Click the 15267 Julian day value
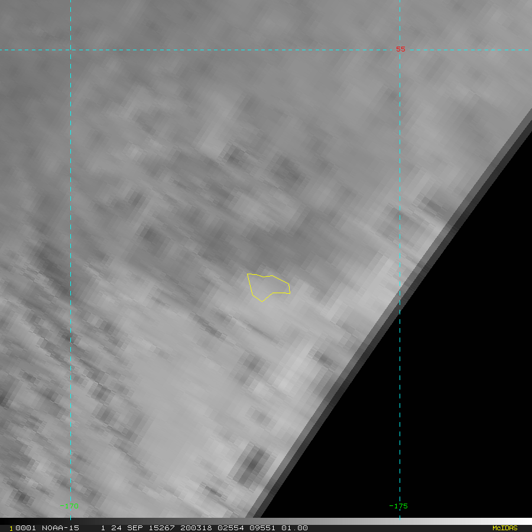532x532 pixels. coord(161,528)
